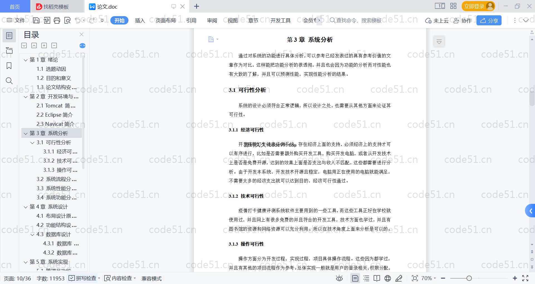Close the 目录 navigation pane

click(81, 34)
